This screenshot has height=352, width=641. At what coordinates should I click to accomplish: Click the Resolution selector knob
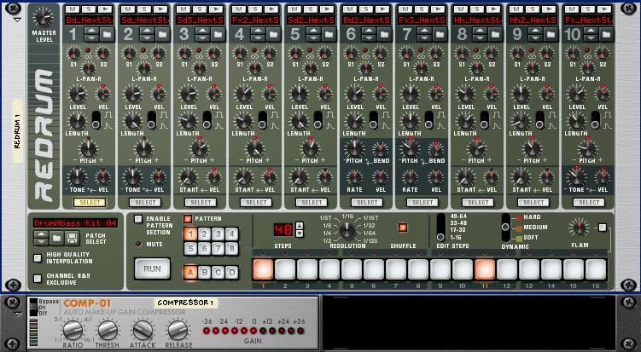click(x=347, y=230)
